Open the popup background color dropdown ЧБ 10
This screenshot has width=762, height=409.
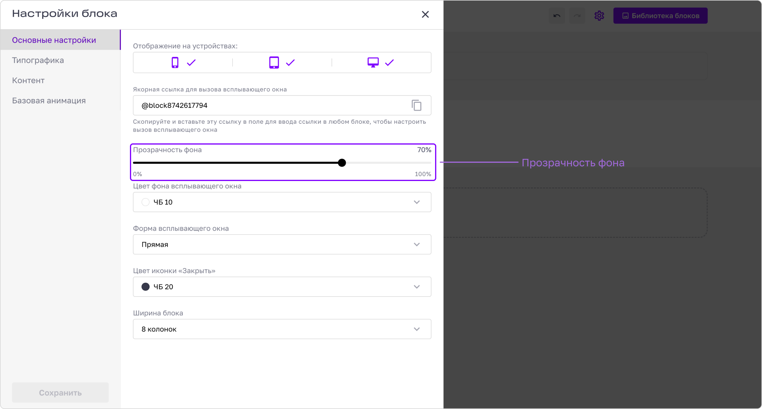pyautogui.click(x=282, y=202)
